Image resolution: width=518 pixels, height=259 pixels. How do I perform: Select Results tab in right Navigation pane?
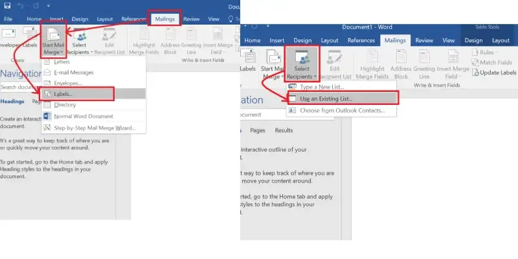click(x=284, y=131)
